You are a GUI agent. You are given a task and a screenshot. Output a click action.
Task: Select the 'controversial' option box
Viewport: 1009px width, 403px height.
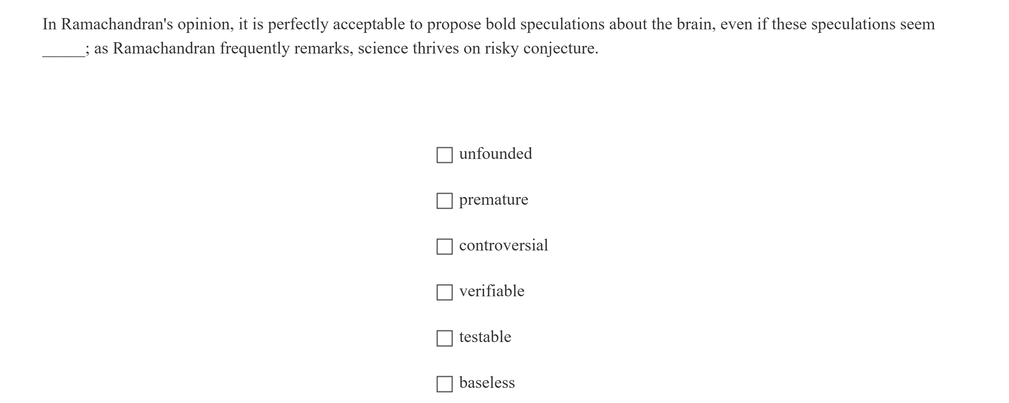445,246
